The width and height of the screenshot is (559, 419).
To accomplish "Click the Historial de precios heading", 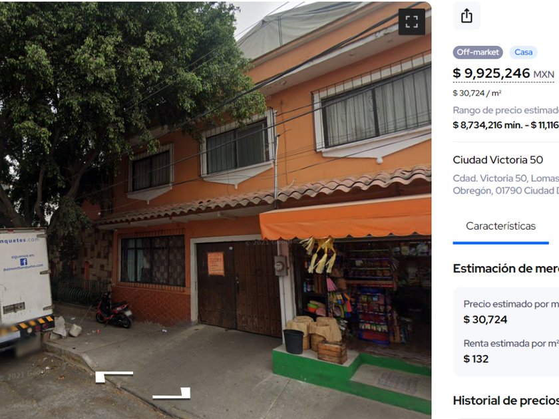I will 506,400.
